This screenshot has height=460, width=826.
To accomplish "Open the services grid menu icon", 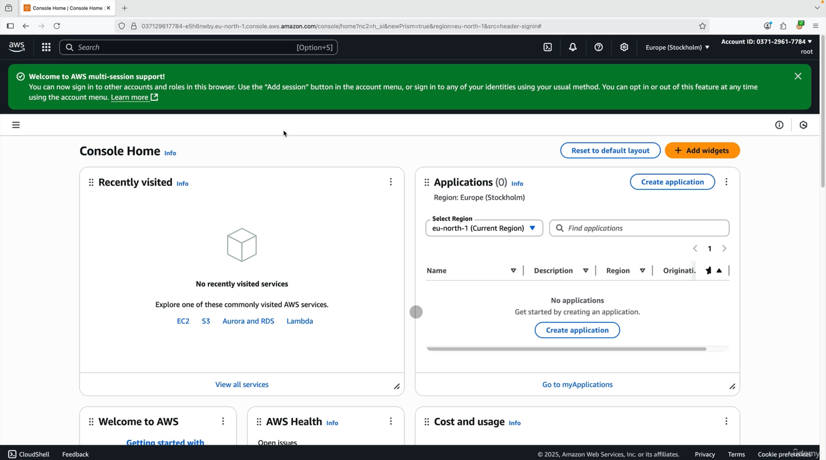I will 46,47.
